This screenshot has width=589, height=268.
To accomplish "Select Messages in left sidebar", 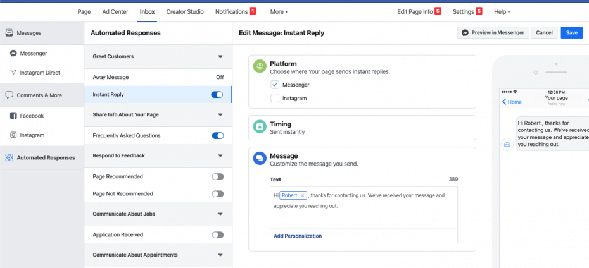I will (42, 33).
